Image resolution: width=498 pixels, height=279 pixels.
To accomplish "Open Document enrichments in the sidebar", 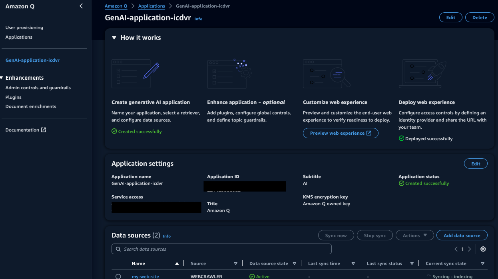I will tap(31, 106).
